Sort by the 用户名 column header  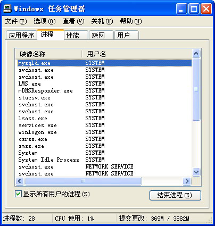pos(137,54)
